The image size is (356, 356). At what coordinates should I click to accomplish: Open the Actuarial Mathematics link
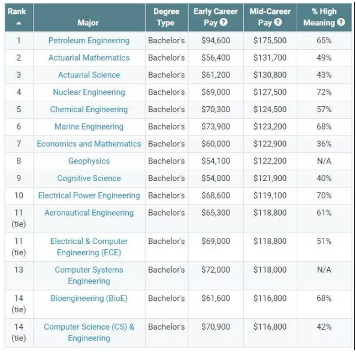pos(89,58)
